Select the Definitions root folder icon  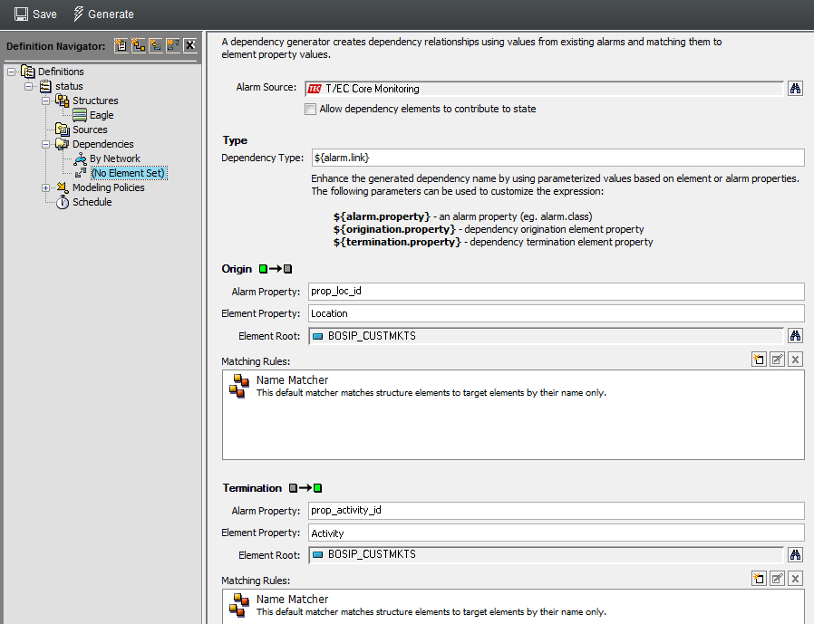tap(28, 72)
